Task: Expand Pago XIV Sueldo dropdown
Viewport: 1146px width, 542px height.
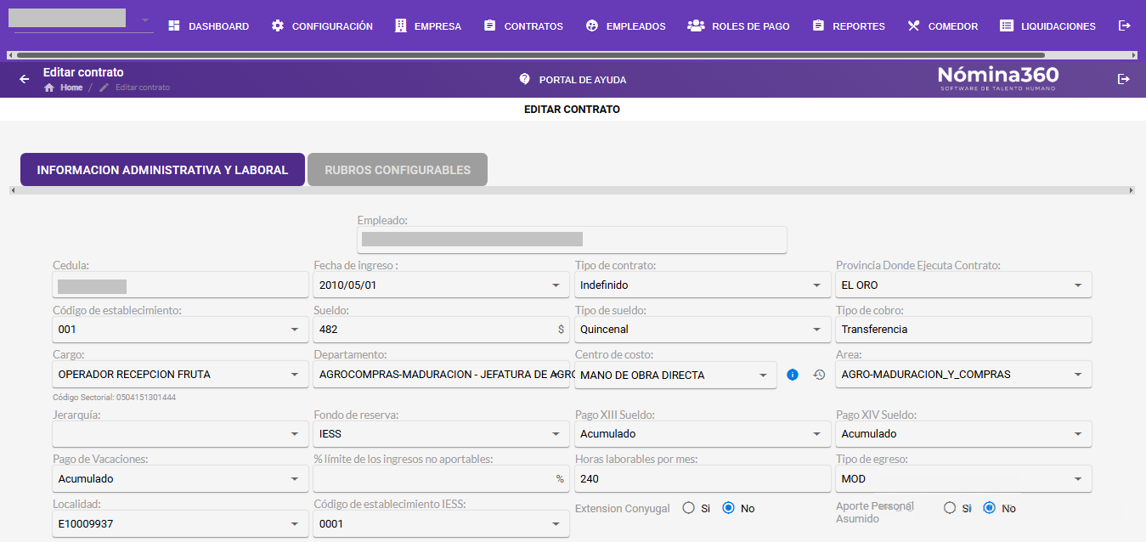Action: [x=1078, y=434]
